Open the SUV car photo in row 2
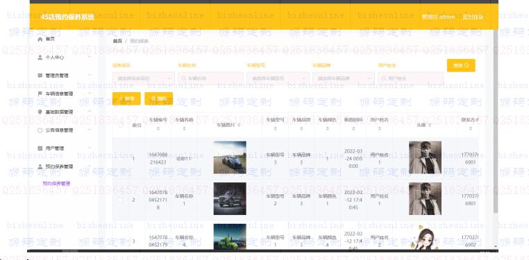This screenshot has width=529, height=260. (230, 199)
